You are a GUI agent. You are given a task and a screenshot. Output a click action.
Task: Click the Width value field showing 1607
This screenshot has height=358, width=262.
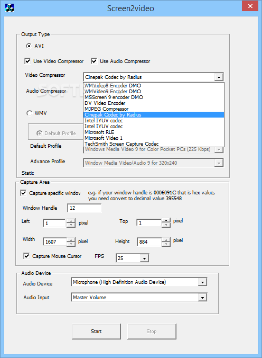[x=55, y=242]
